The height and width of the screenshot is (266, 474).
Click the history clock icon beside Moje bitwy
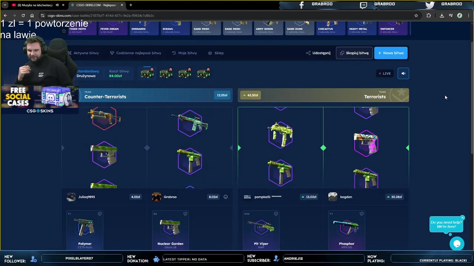tap(174, 53)
